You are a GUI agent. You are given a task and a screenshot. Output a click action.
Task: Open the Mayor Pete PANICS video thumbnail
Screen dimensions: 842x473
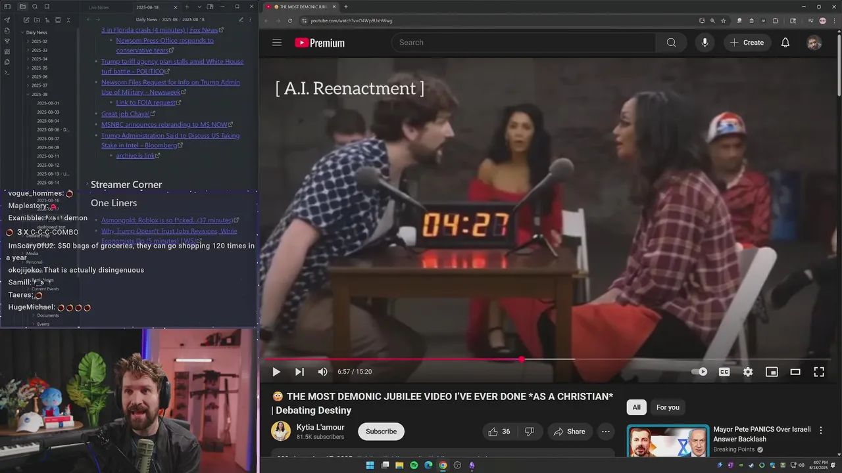pyautogui.click(x=668, y=442)
